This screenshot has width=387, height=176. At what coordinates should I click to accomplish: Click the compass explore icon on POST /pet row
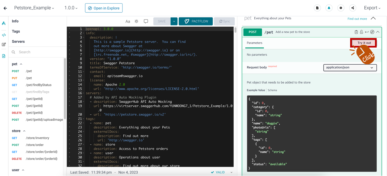click(x=372, y=32)
